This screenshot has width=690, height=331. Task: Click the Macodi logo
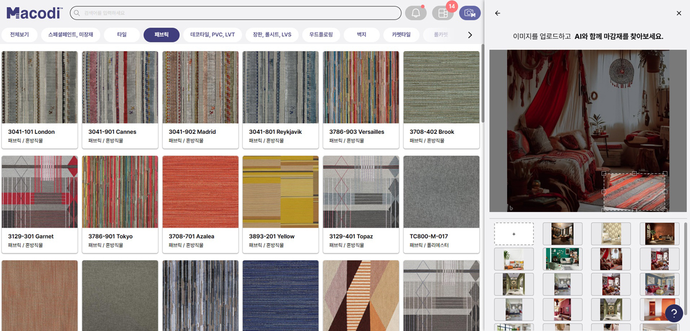34,13
